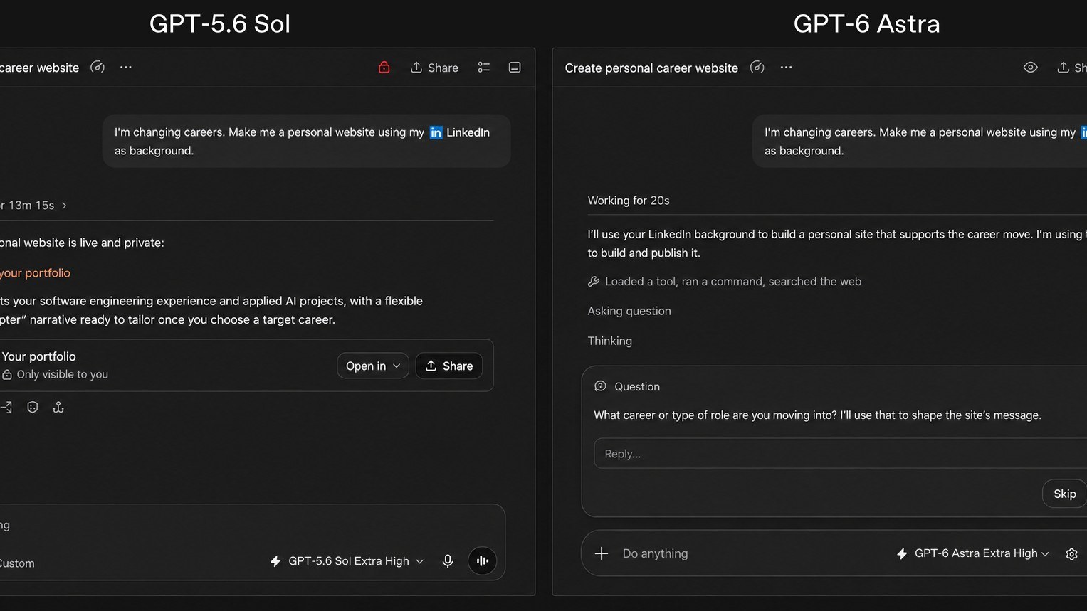Click the lightning bolt beside GPT-5.6 Sol Extra High
This screenshot has width=1087, height=611.
(275, 561)
